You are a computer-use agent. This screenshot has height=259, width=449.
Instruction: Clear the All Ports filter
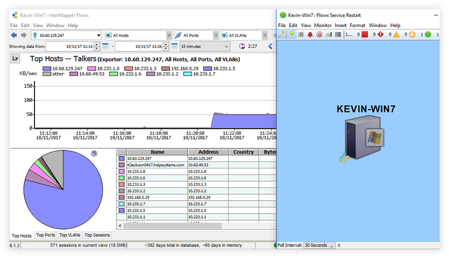pos(215,35)
